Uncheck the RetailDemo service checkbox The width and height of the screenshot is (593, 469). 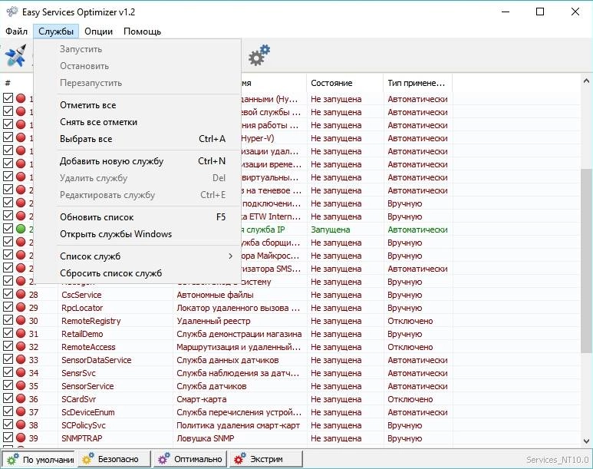8,333
